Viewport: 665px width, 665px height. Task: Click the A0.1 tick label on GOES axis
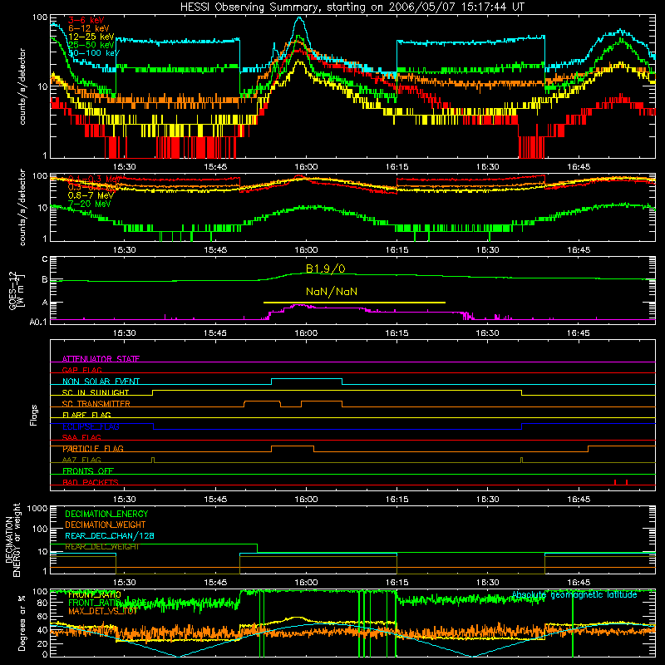pyautogui.click(x=38, y=322)
